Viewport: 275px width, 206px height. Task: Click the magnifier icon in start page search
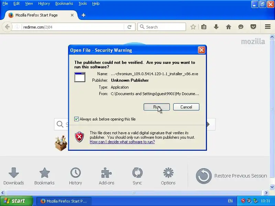pyautogui.click(x=60, y=124)
